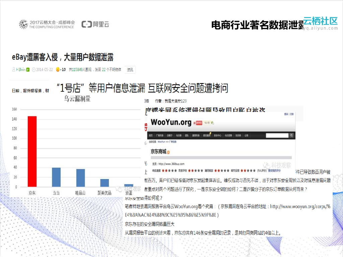Click the 提交我的评分 link
The image size is (343, 257).
pos(274,170)
